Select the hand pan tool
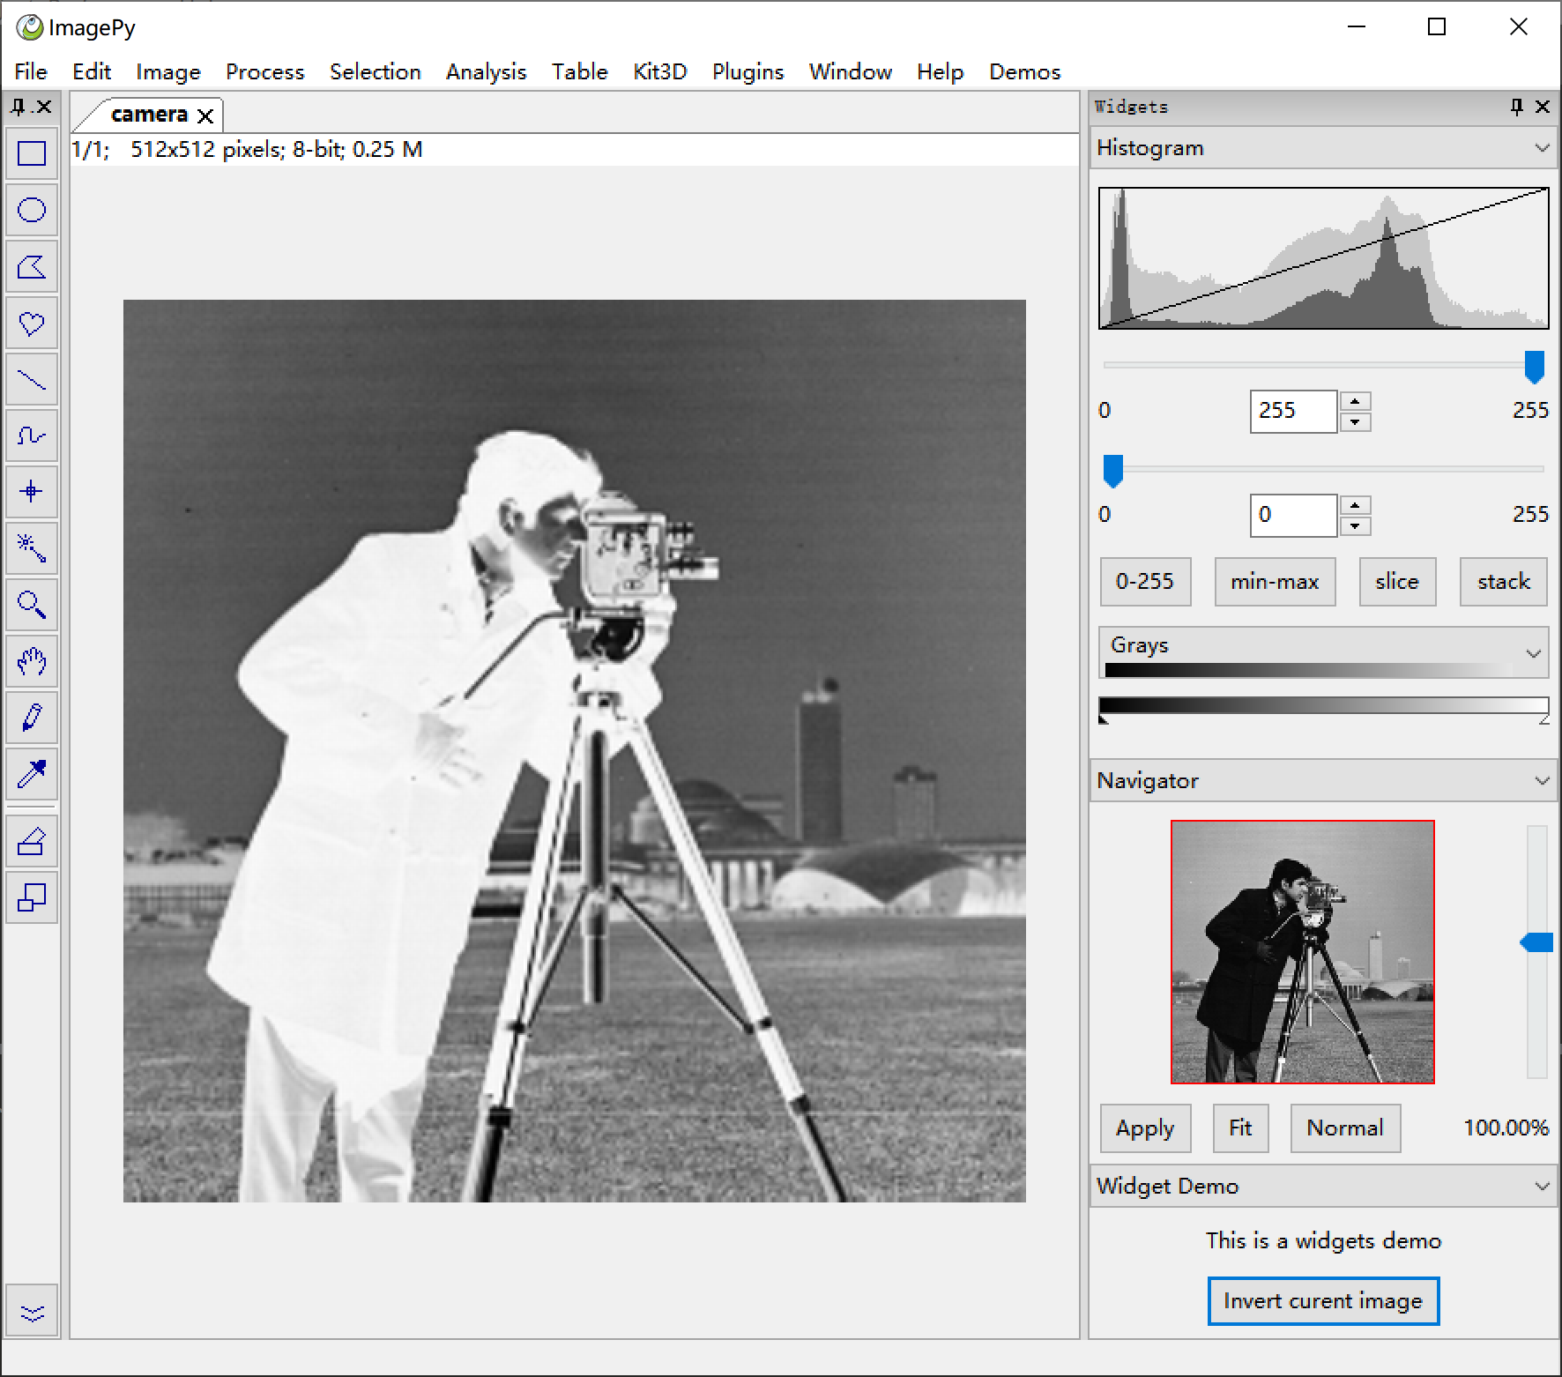The image size is (1562, 1377). [x=32, y=661]
